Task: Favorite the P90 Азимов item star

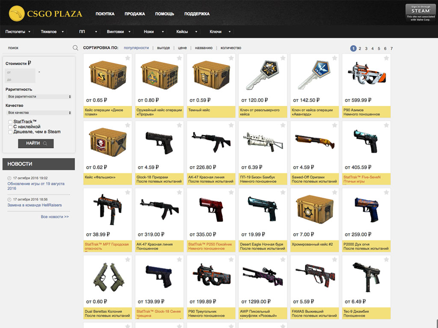Action: [x=386, y=58]
